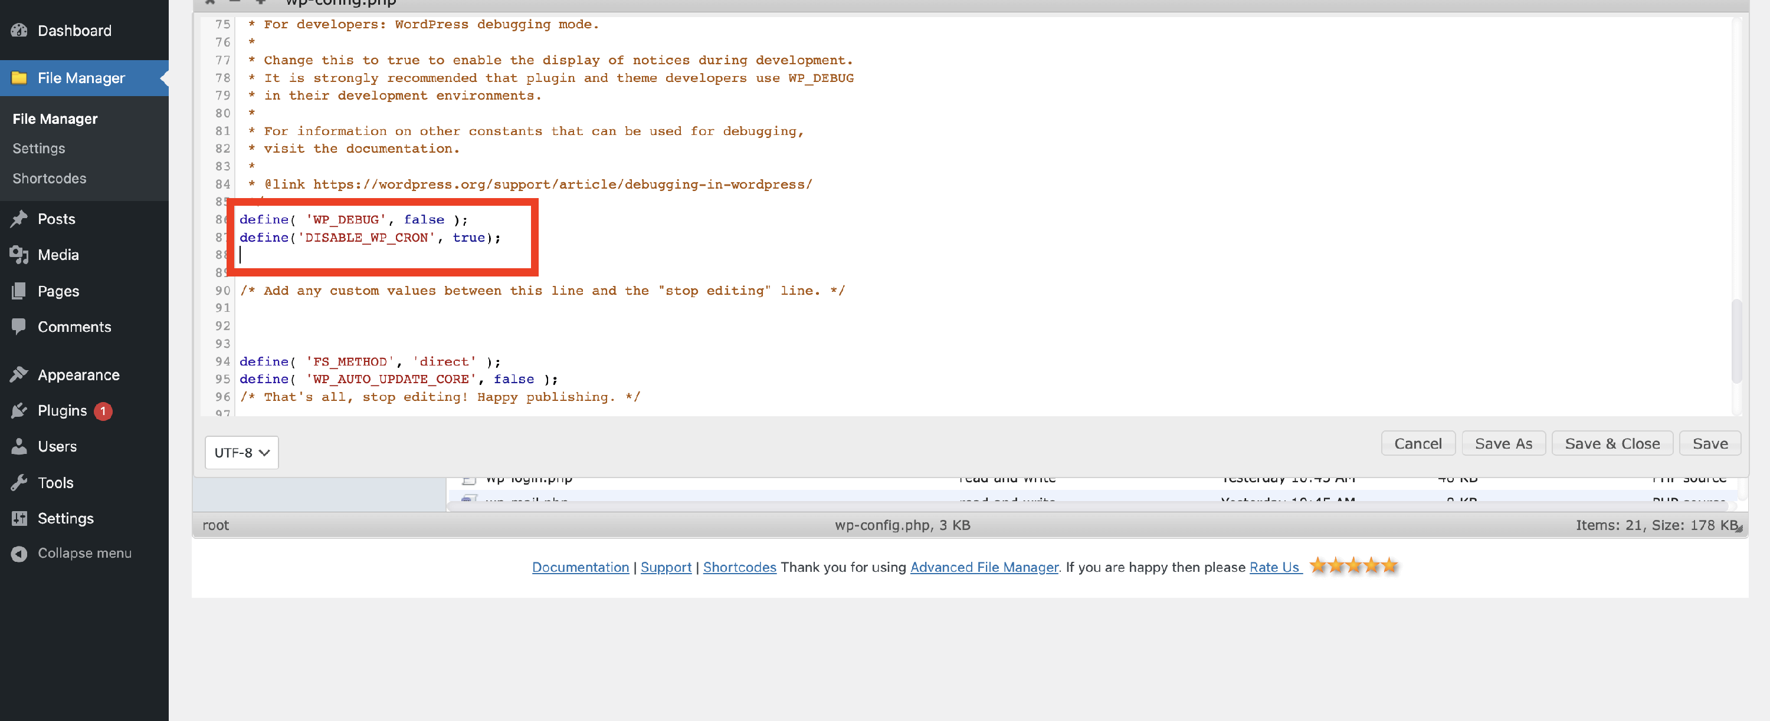Open Settings under File Manager
Viewport: 1770px width, 721px height.
coord(38,149)
